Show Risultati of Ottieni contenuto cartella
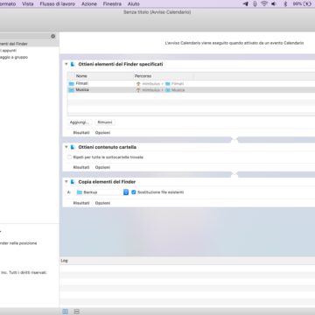Screen dimensions: 315x315 tap(81, 167)
